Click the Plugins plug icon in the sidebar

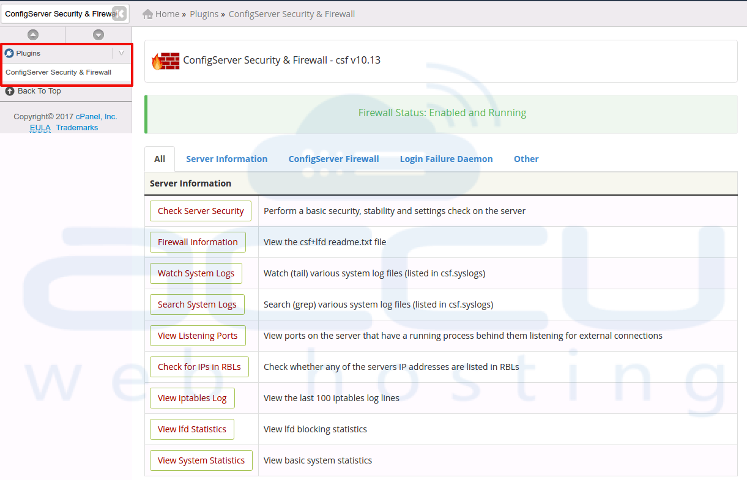9,53
